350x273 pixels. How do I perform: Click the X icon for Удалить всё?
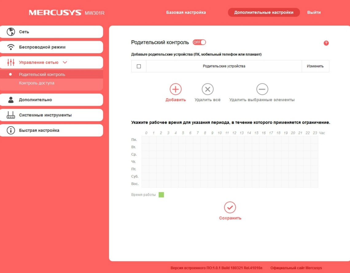[x=208, y=89]
